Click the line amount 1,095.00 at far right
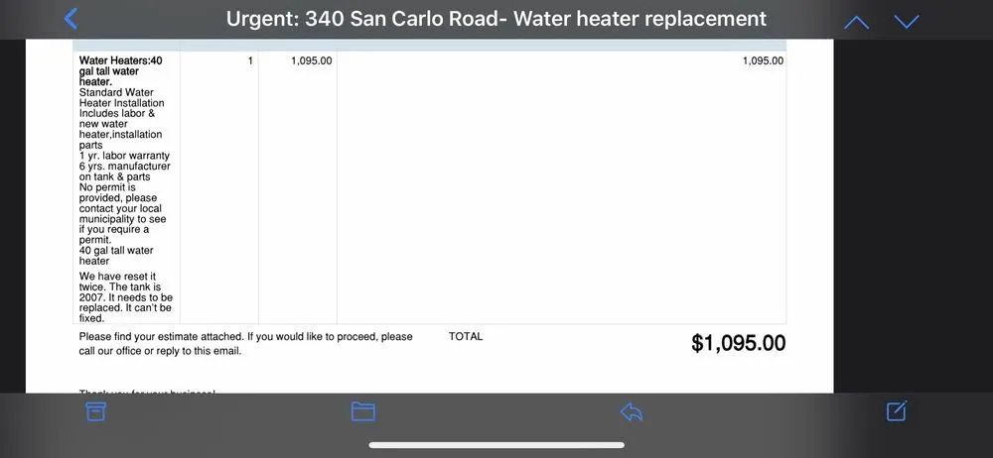This screenshot has width=993, height=458. [x=763, y=61]
